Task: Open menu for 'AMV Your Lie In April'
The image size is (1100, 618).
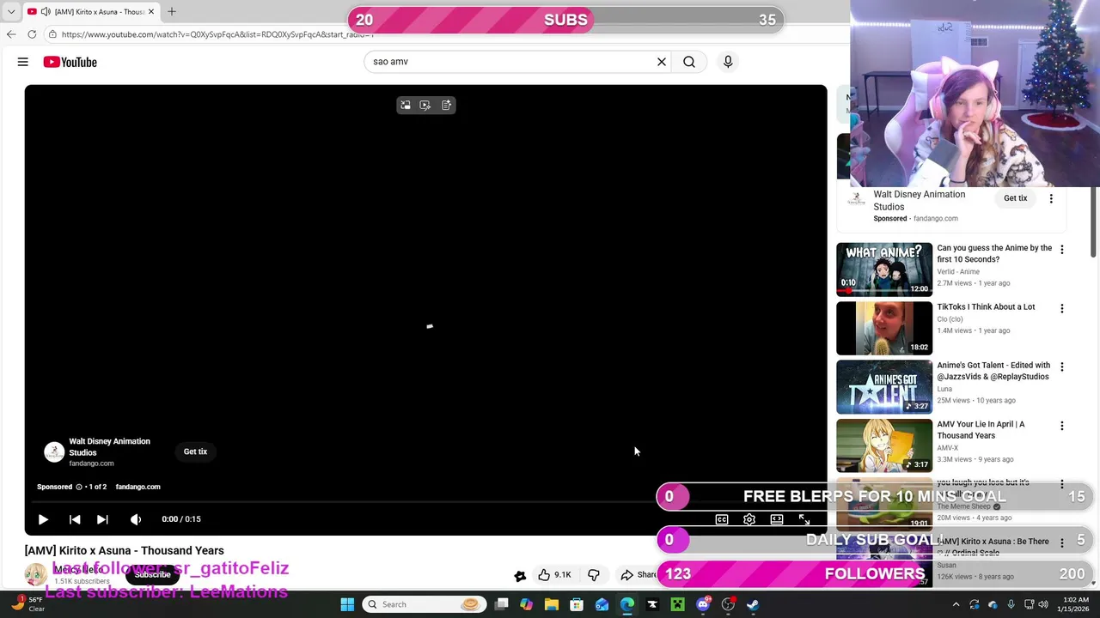Action: pos(1062,426)
